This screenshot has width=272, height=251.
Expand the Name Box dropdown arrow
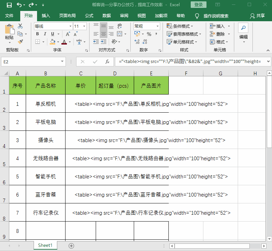point(62,62)
